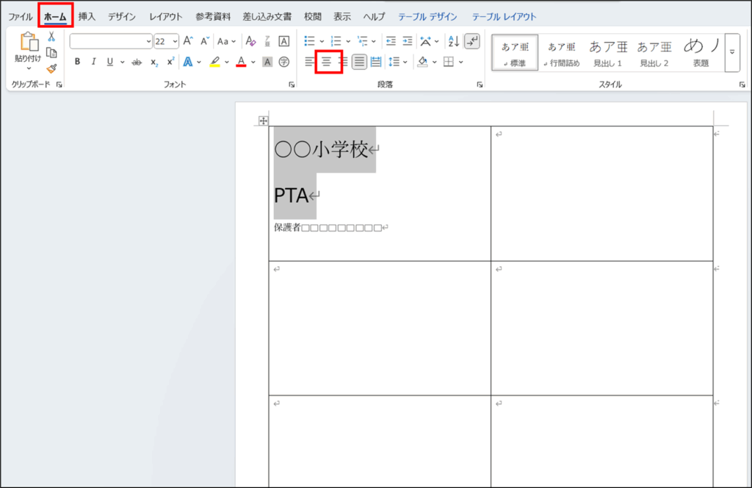Screen dimensions: 752x488
Task: Click the Paste clipboard icon
Action: [29, 42]
